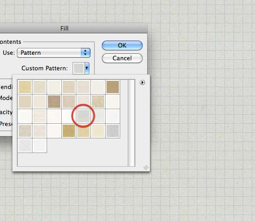Click the pattern picker scrollbar track

coord(131,123)
